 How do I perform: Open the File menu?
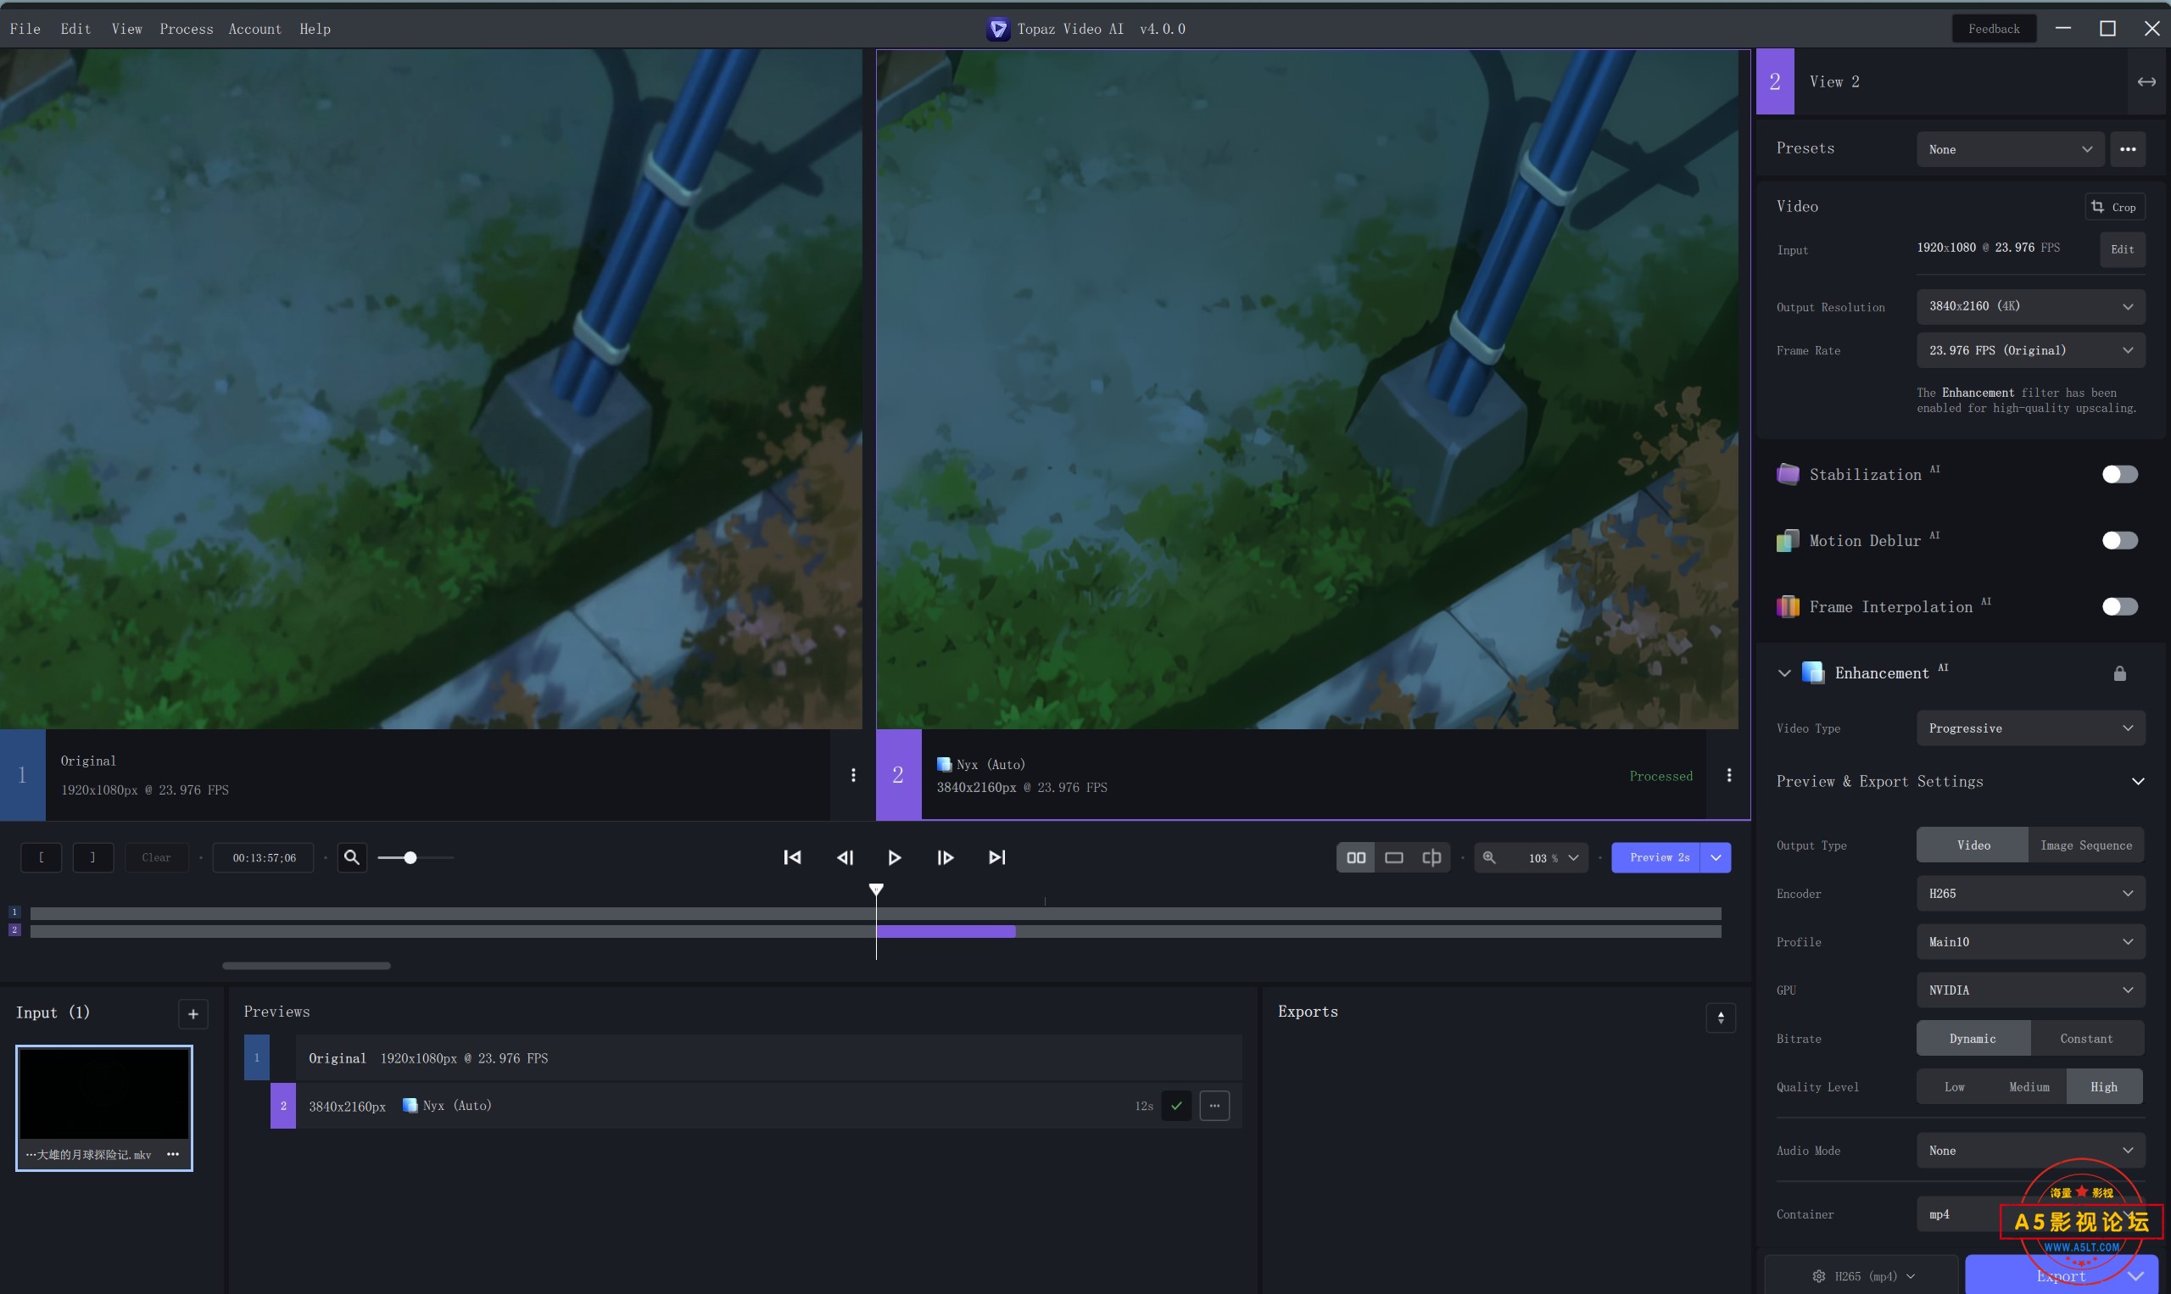pos(25,29)
